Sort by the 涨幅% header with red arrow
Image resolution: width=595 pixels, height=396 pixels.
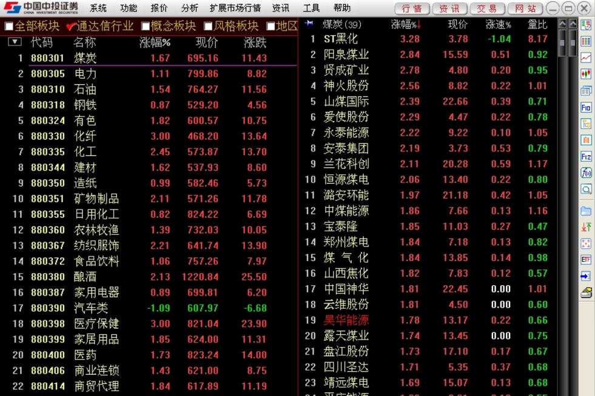[405, 25]
